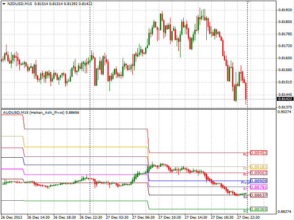The image size is (294, 220).
Task: Select the Pivot level price tag 0.88909
Action: click(259, 181)
